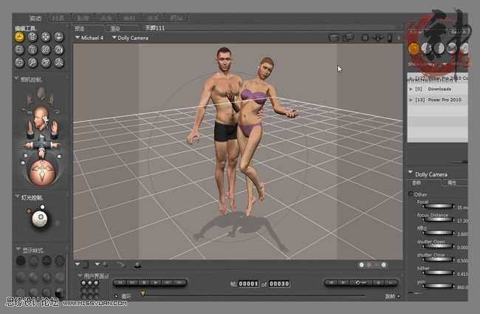Image resolution: width=480 pixels, height=314 pixels.
Task: Select the Translate/Pull four-arrow tool
Action: 46,37
